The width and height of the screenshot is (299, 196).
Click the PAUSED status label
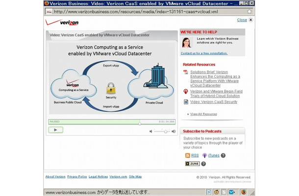54,122
